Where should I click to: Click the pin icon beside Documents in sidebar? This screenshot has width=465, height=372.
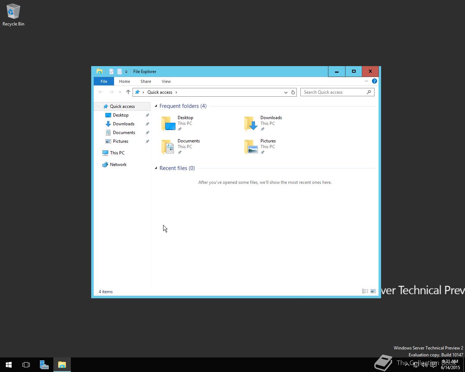pyautogui.click(x=147, y=133)
